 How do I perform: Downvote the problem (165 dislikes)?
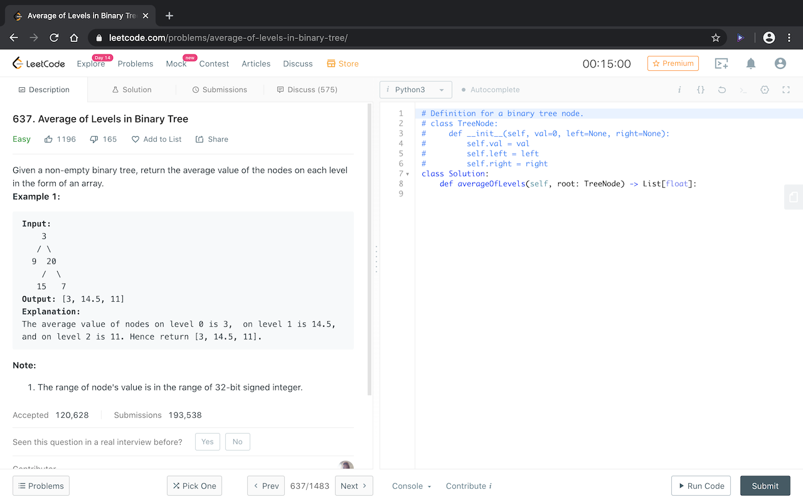(x=103, y=139)
